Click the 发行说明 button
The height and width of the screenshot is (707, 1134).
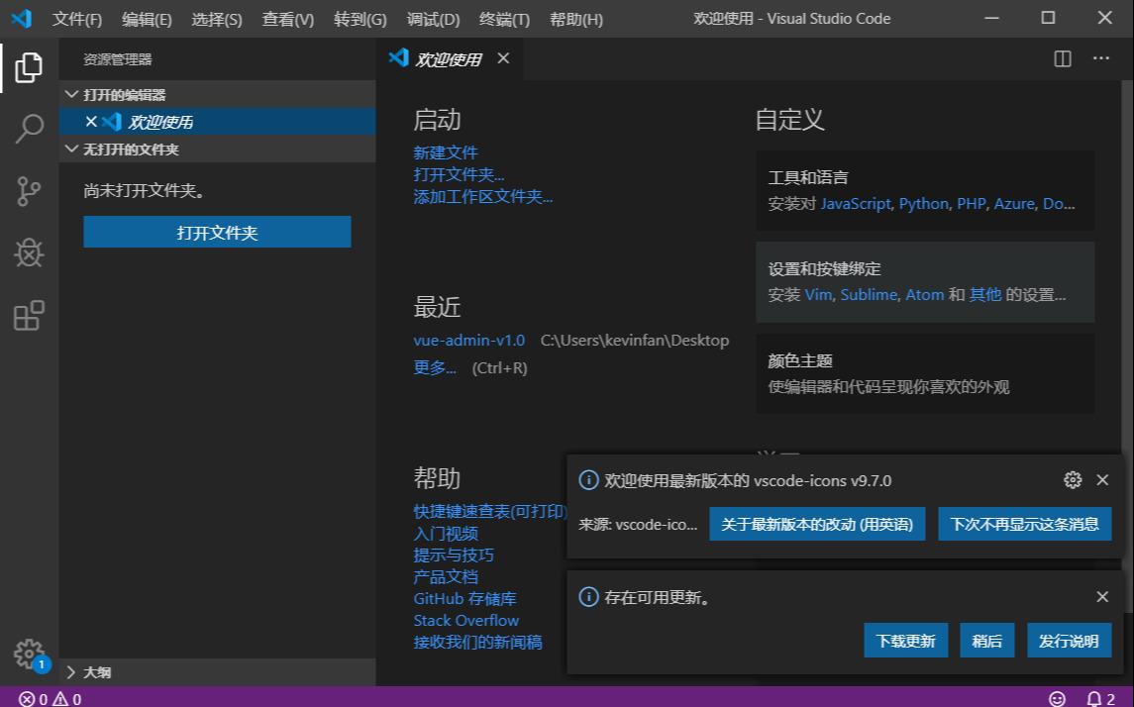pos(1069,641)
